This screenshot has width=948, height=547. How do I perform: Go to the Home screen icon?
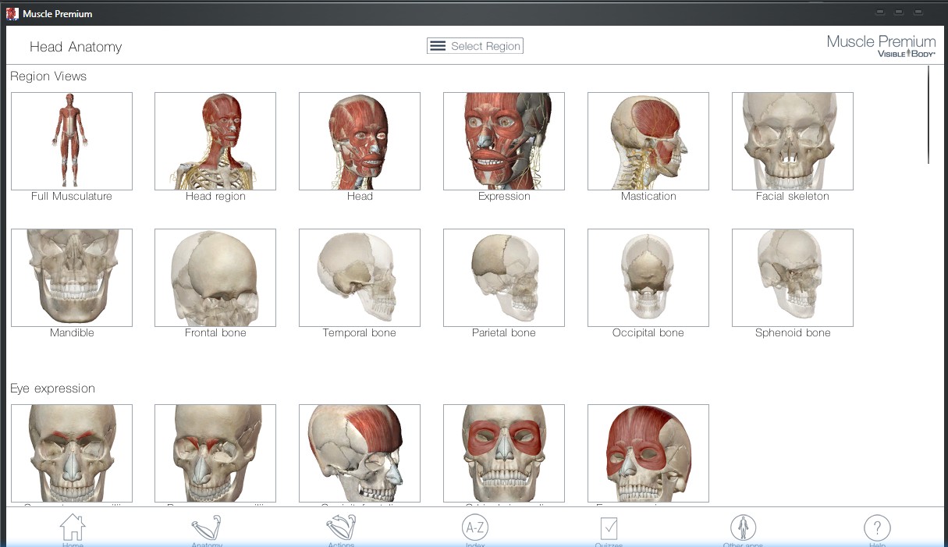73,528
